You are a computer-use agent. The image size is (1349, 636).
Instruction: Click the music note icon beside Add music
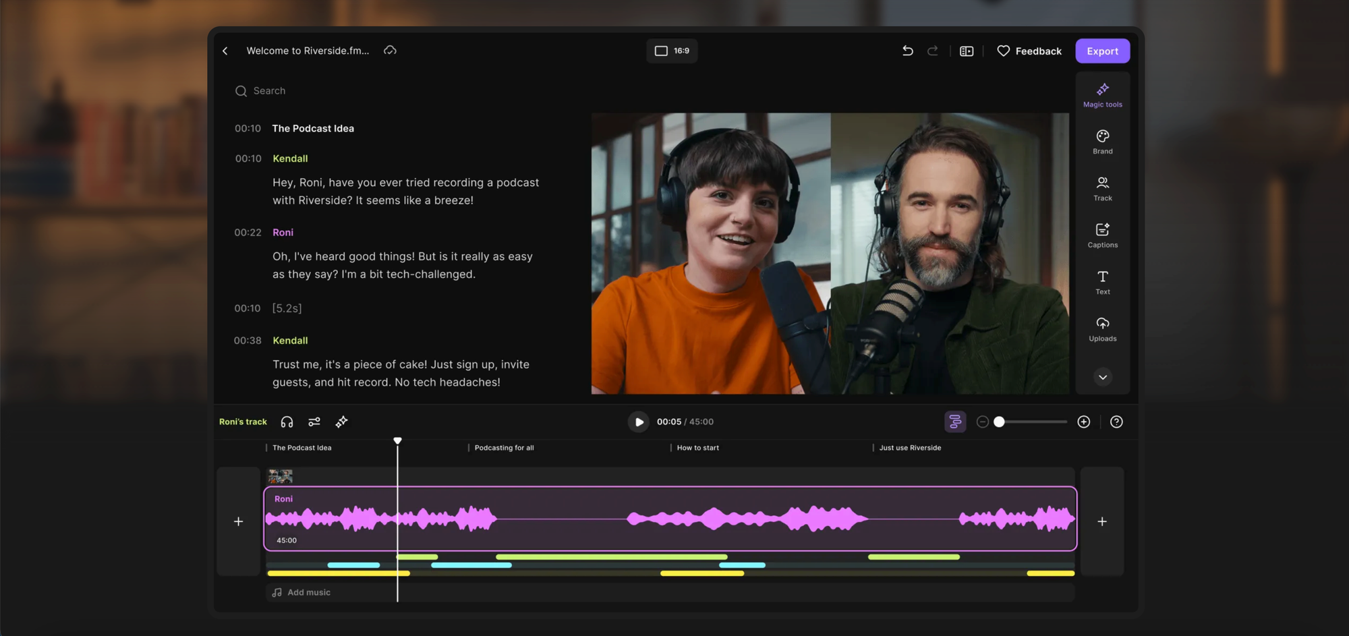point(277,593)
